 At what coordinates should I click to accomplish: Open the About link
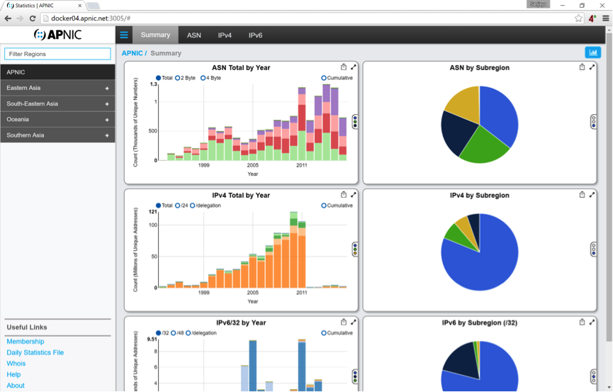(16, 385)
